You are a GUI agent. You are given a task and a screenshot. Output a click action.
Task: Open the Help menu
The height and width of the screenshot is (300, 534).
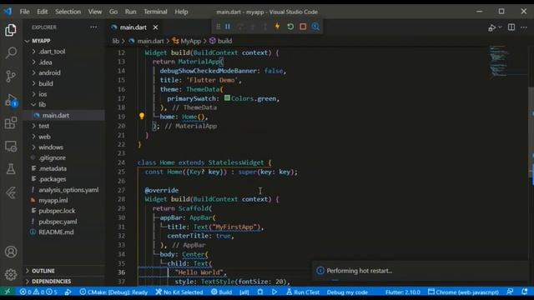181,12
